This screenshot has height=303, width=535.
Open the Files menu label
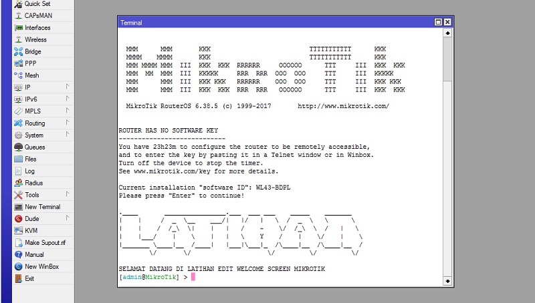tap(30, 159)
